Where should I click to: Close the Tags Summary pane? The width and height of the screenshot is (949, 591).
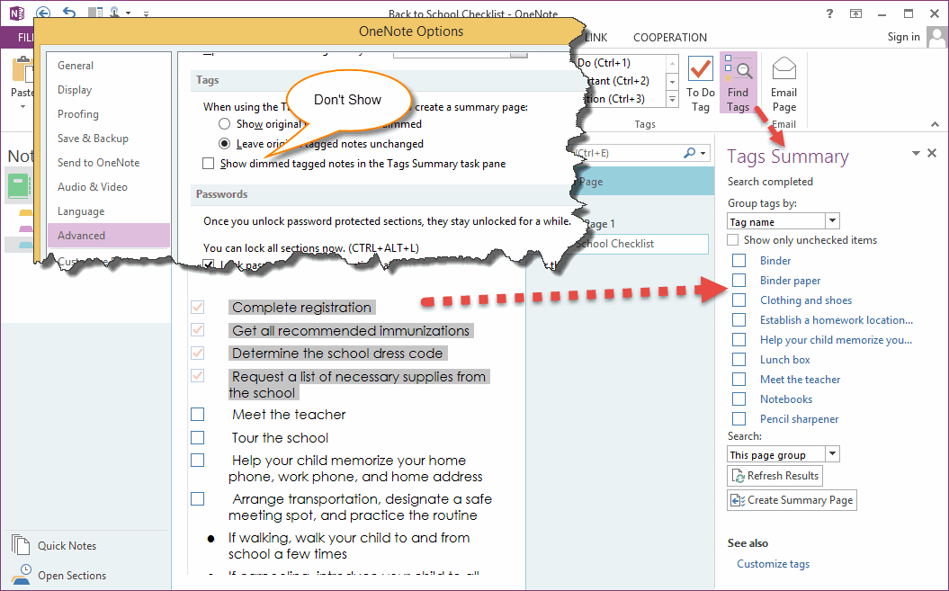[x=932, y=153]
